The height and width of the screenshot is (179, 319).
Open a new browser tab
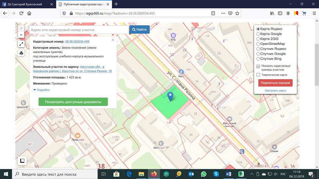click(116, 4)
